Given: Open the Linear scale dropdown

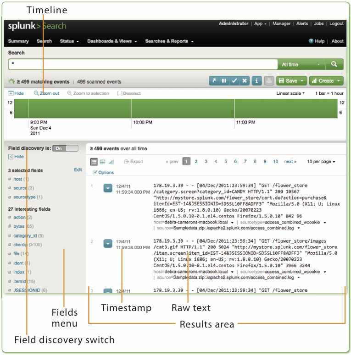Looking at the screenshot, I should (291, 93).
